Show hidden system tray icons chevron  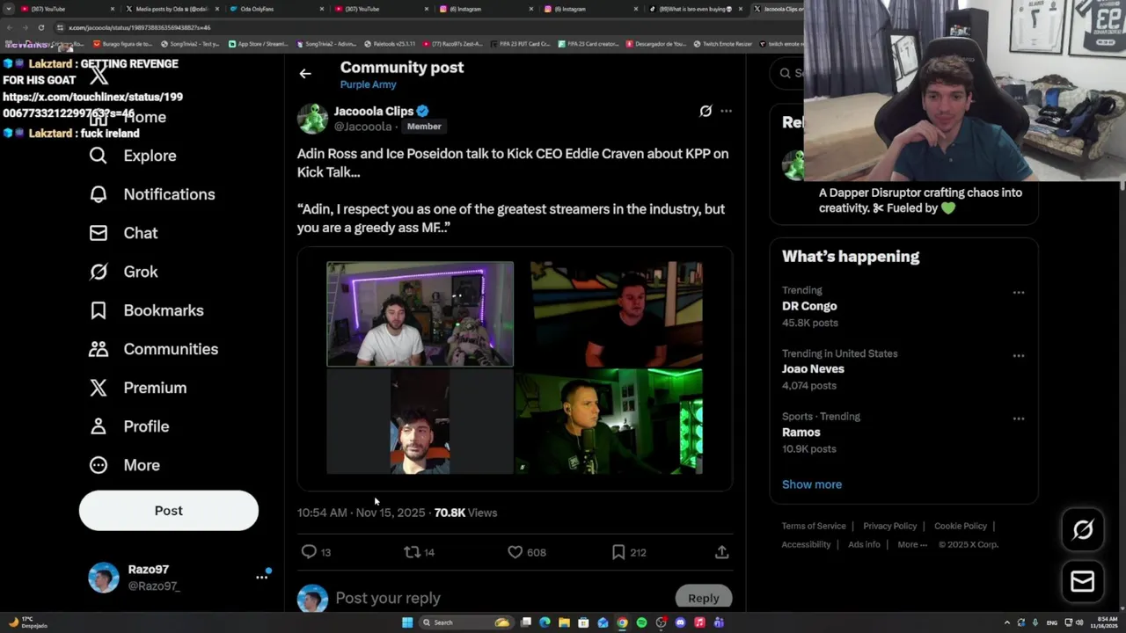coord(1007,622)
